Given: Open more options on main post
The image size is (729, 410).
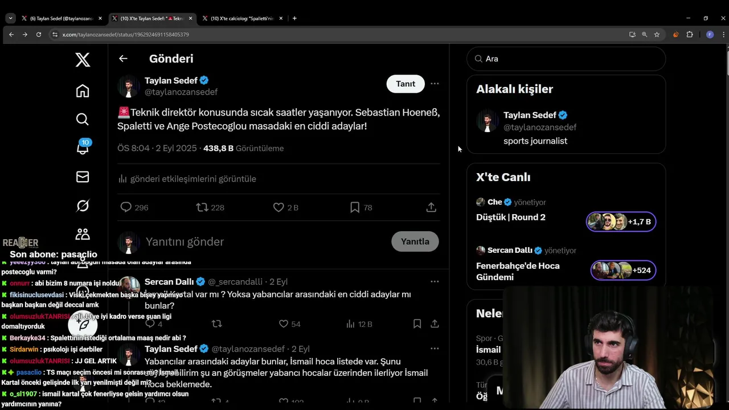Looking at the screenshot, I should 435,84.
